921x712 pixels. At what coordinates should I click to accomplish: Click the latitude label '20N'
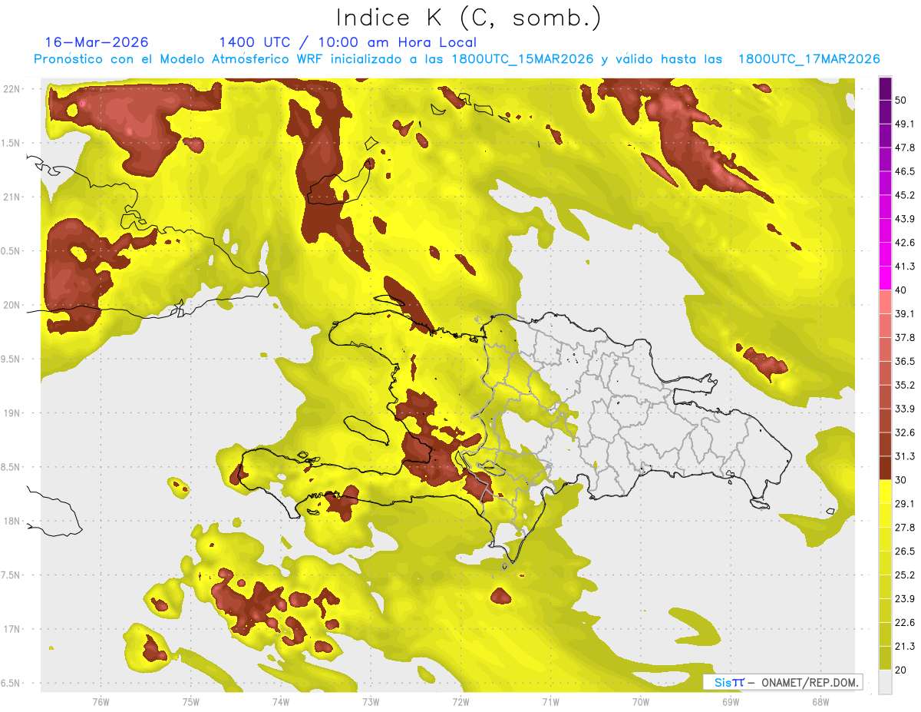tap(11, 305)
